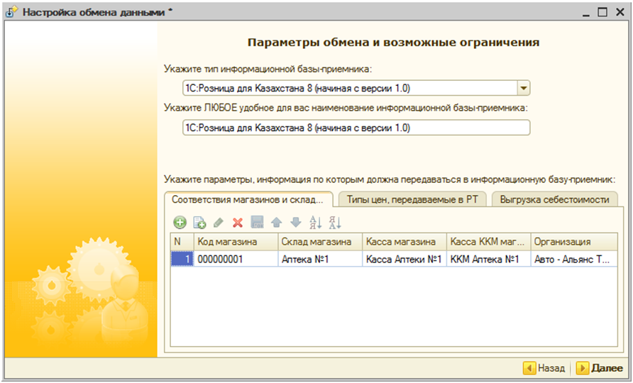Click the Move up arrow icon
Image resolution: width=633 pixels, height=383 pixels.
click(277, 223)
